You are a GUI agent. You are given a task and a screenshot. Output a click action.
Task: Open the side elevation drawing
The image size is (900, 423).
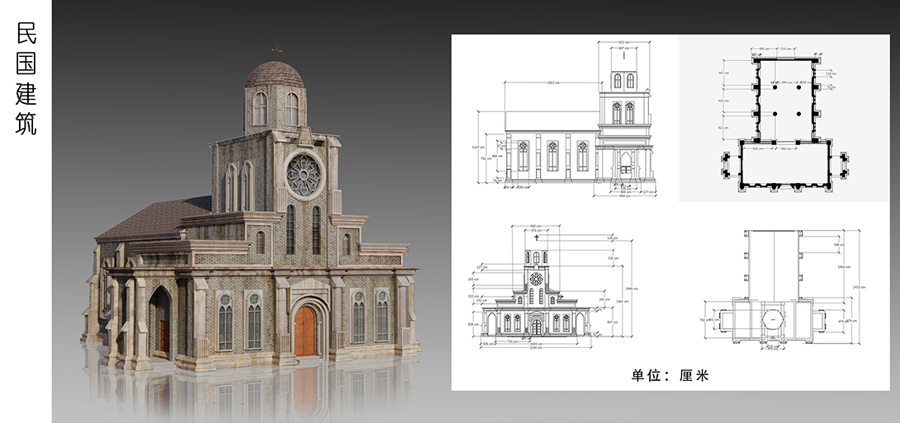pyautogui.click(x=566, y=120)
